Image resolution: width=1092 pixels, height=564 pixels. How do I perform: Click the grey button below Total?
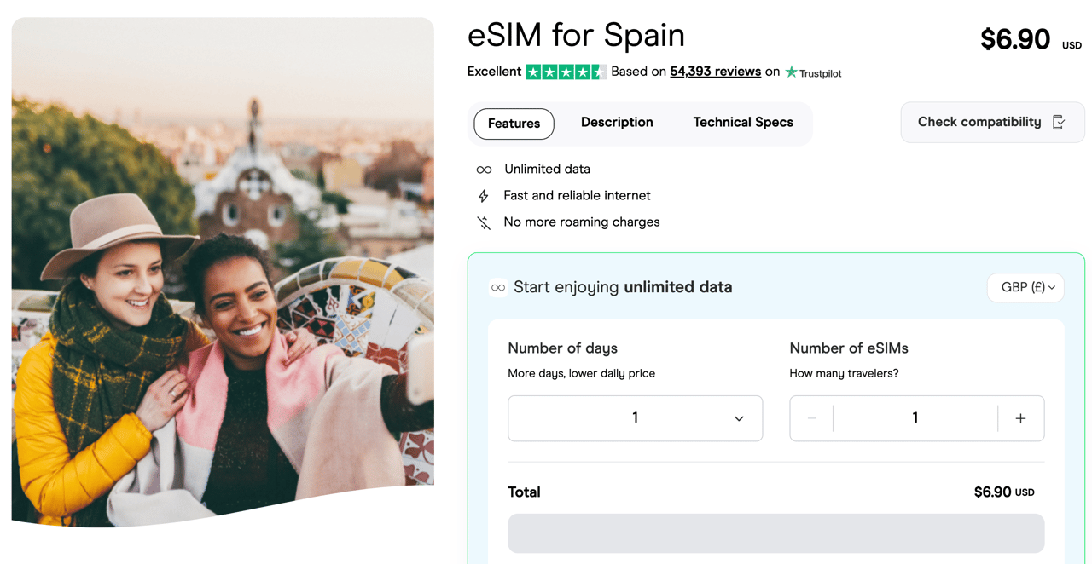pyautogui.click(x=776, y=533)
